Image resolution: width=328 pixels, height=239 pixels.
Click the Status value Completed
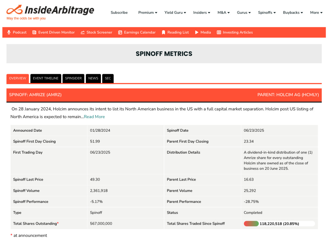[x=253, y=213]
